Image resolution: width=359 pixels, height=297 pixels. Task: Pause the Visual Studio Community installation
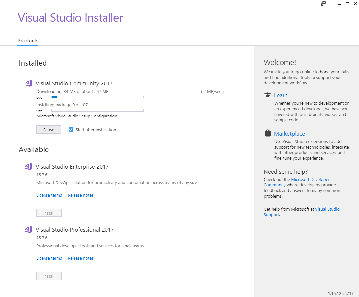(49, 130)
